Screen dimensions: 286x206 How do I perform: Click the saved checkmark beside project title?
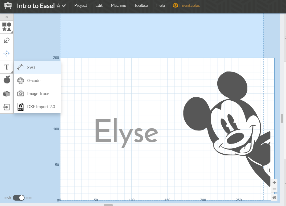pos(64,6)
